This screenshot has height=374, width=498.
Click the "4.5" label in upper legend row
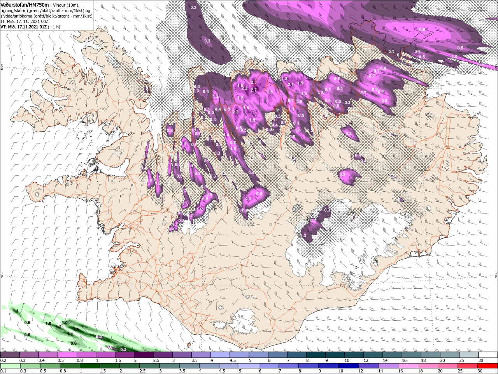tap(233, 360)
